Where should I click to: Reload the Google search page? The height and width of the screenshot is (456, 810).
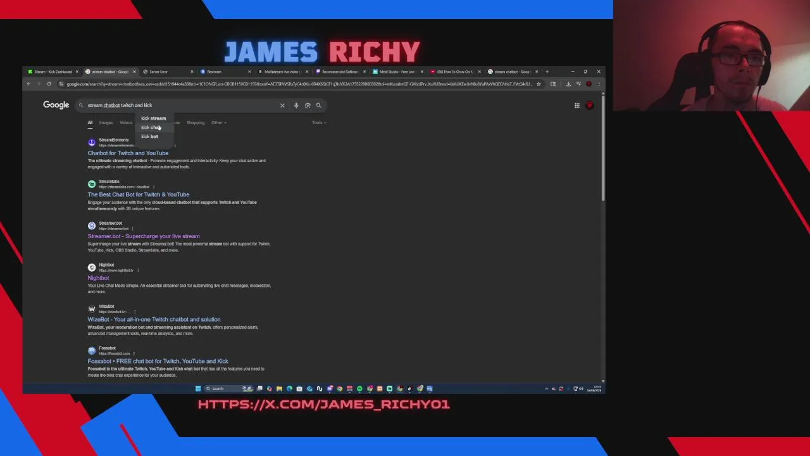coord(49,84)
